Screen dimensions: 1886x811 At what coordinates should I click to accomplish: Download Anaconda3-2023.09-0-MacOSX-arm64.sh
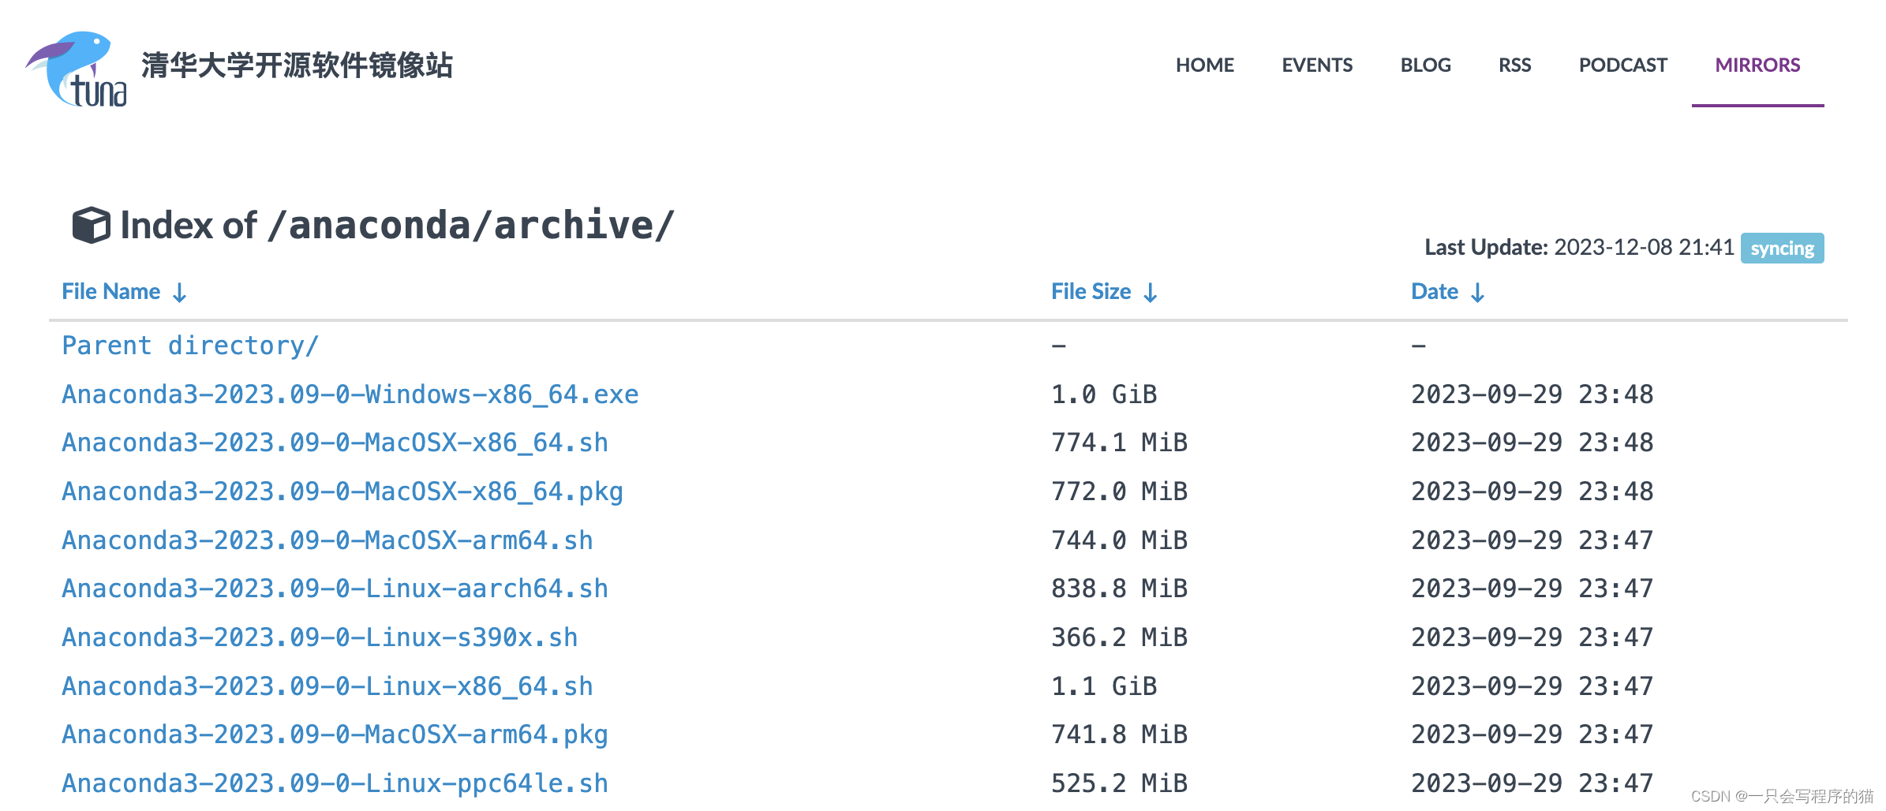click(327, 540)
